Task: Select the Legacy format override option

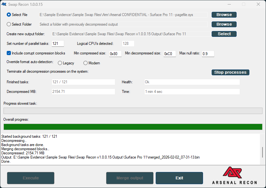Action: click(60, 63)
